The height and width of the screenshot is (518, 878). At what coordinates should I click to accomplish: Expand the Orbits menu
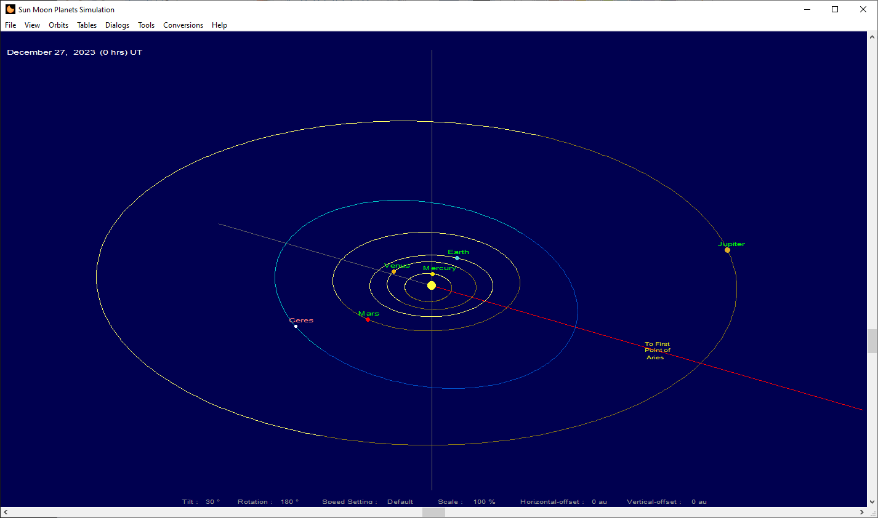point(58,25)
